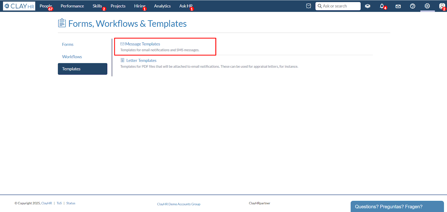
Task: Select the Templates section tab
Action: point(82,69)
